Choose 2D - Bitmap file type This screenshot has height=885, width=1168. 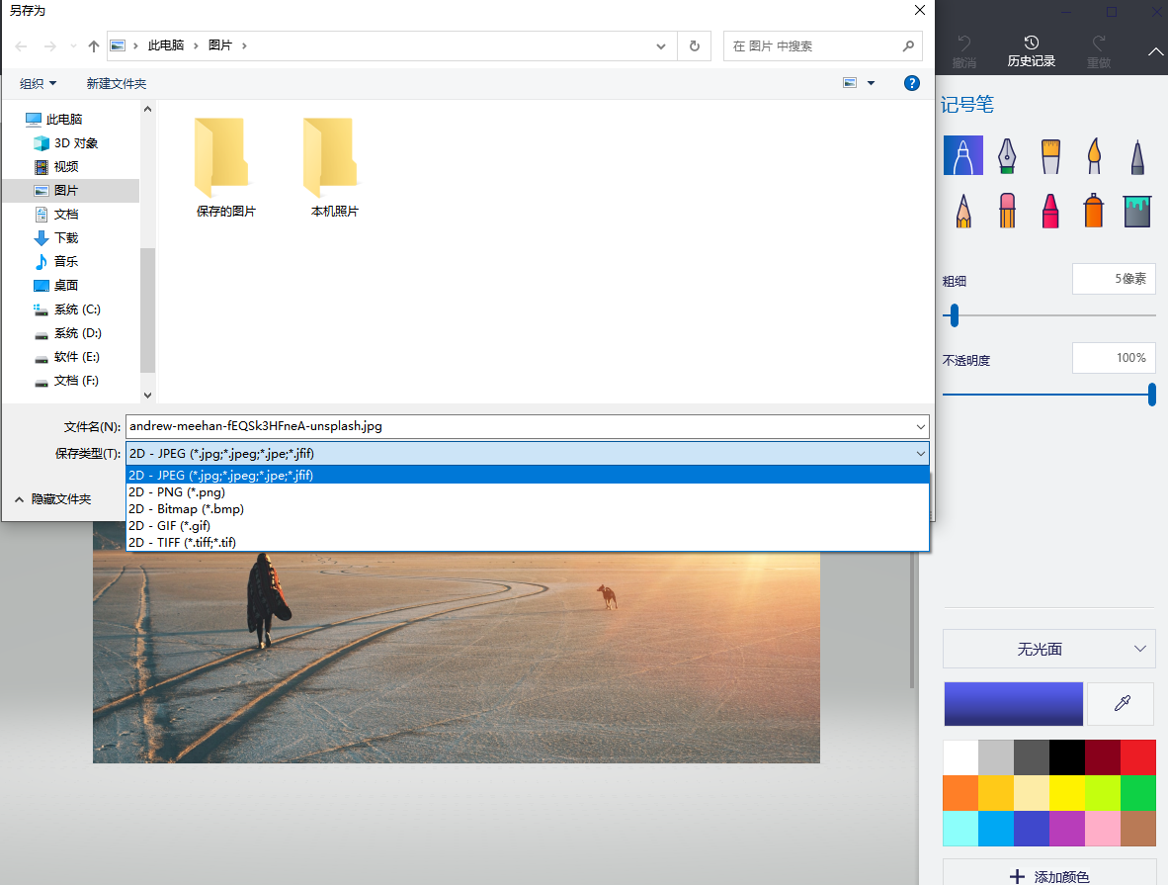[528, 508]
